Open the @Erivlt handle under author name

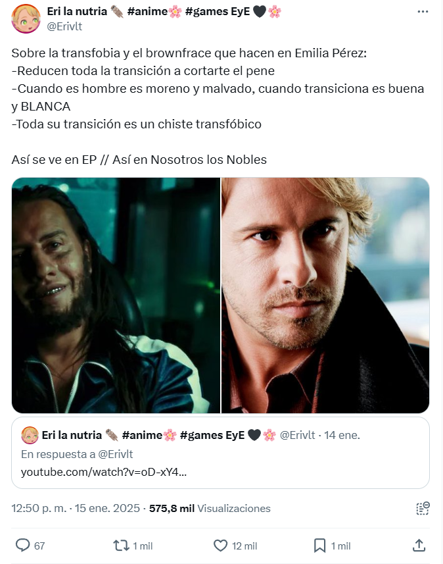64,26
